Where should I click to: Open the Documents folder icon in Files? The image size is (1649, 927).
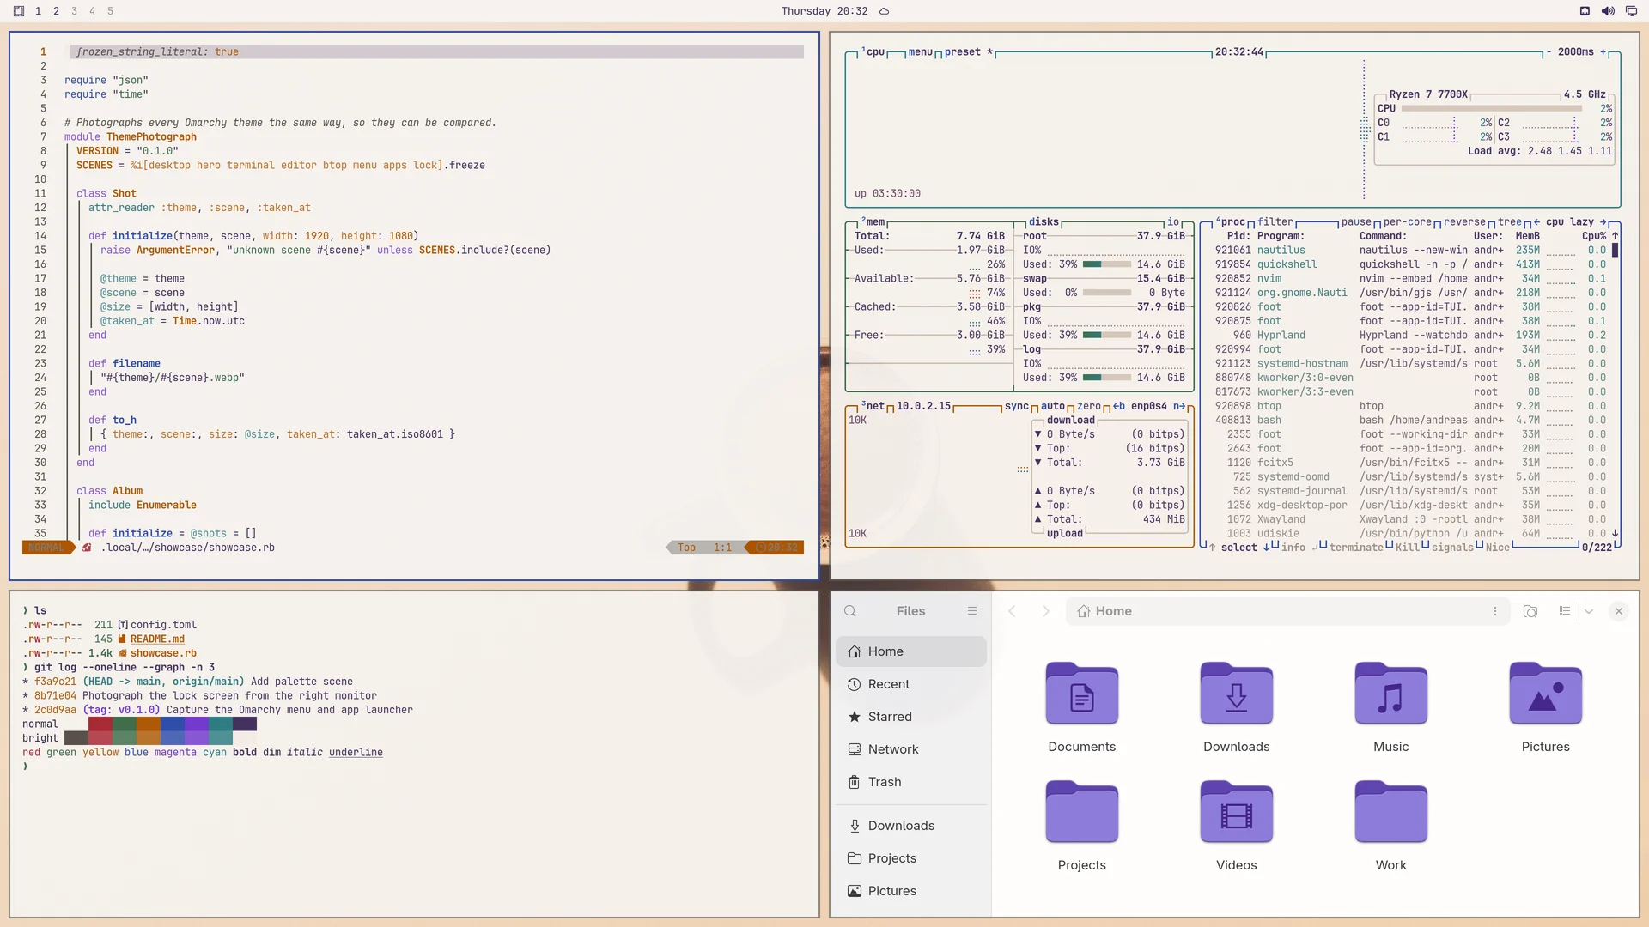(1081, 694)
